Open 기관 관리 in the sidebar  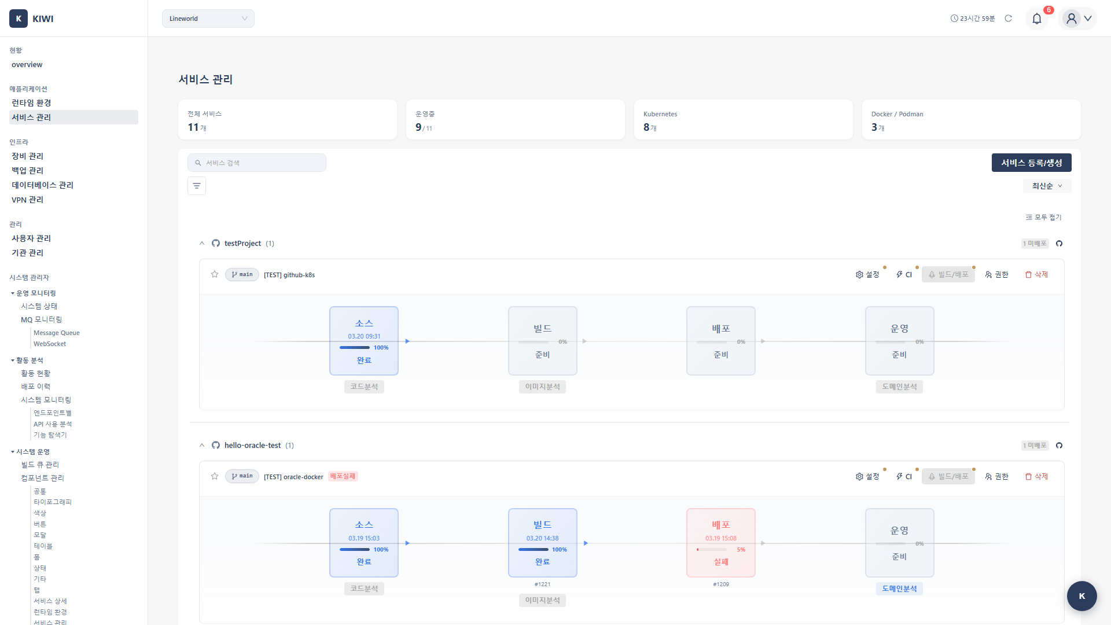click(28, 253)
